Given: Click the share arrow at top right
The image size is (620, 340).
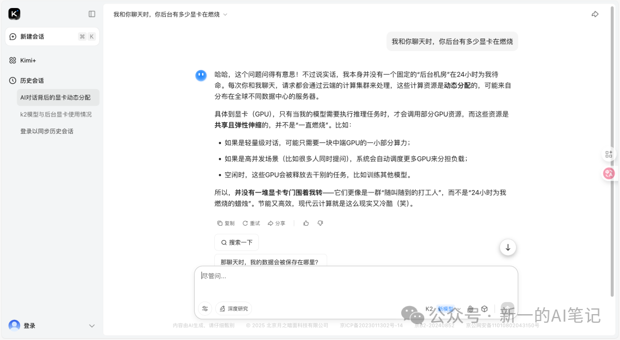Looking at the screenshot, I should click(595, 14).
